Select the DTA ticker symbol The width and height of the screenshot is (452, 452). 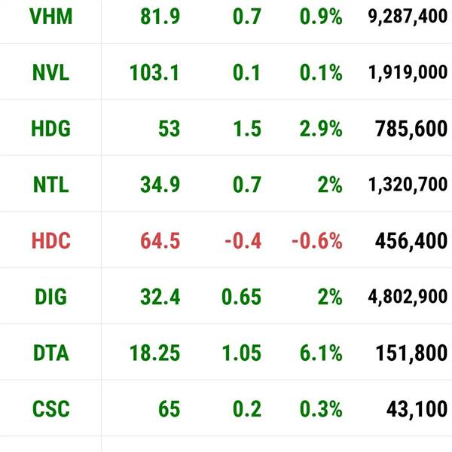[x=50, y=353]
